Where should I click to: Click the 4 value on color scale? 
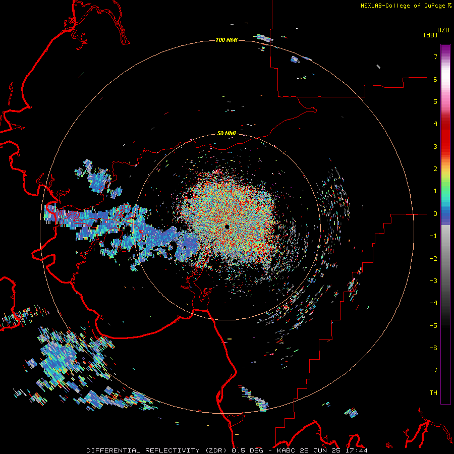(x=435, y=124)
